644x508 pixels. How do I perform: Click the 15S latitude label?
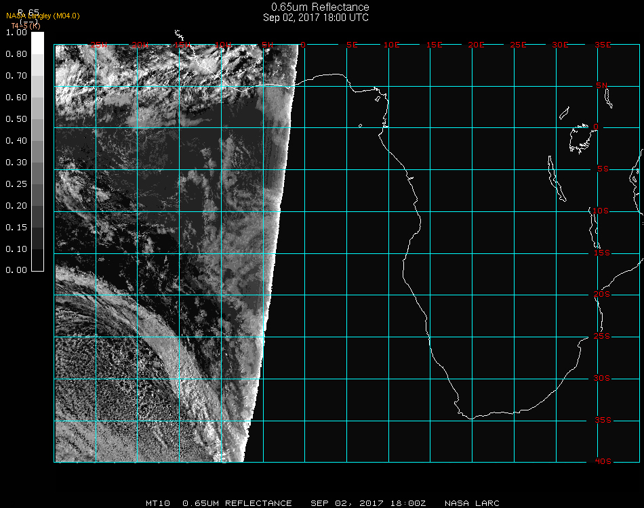(602, 253)
